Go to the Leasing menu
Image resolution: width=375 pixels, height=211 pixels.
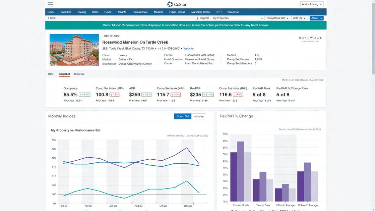tap(82, 12)
